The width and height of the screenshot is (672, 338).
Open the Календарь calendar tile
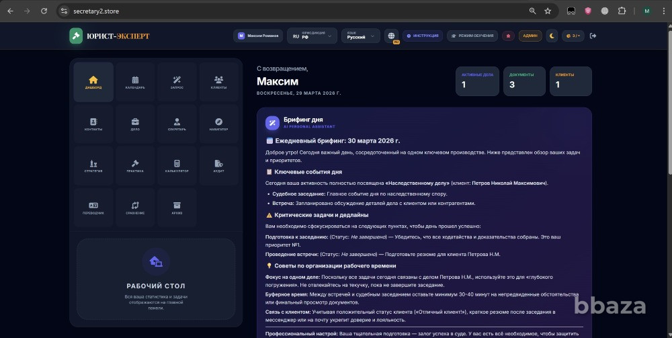tap(135, 82)
